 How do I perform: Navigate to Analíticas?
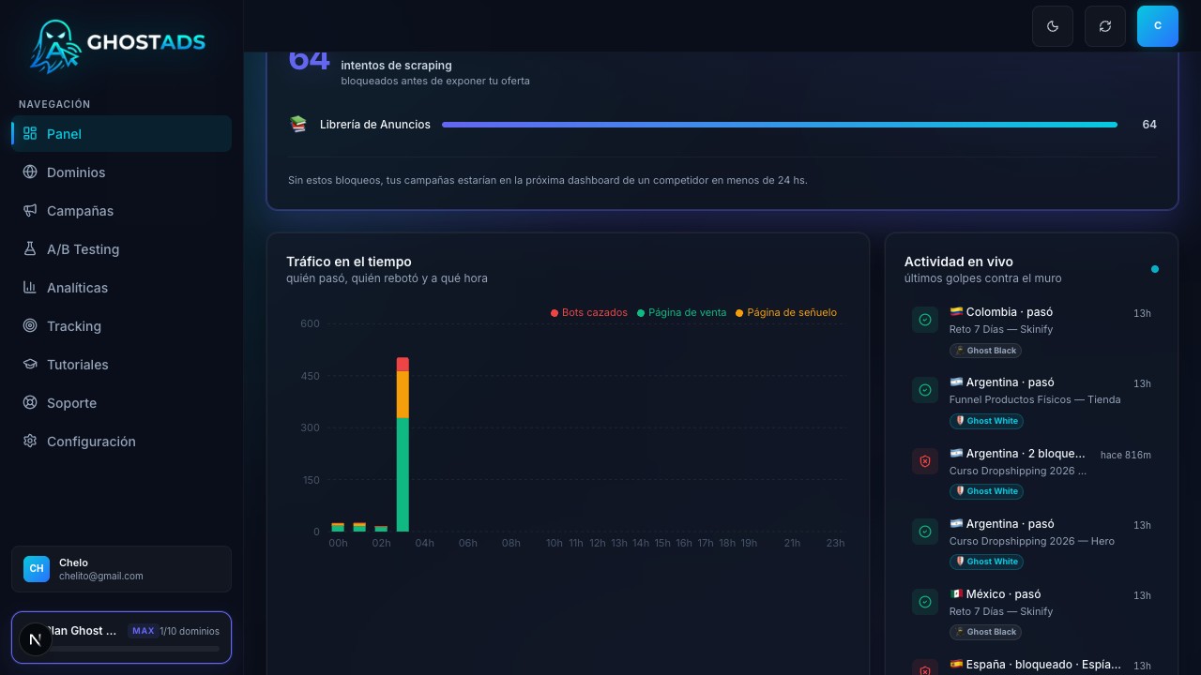click(x=121, y=288)
